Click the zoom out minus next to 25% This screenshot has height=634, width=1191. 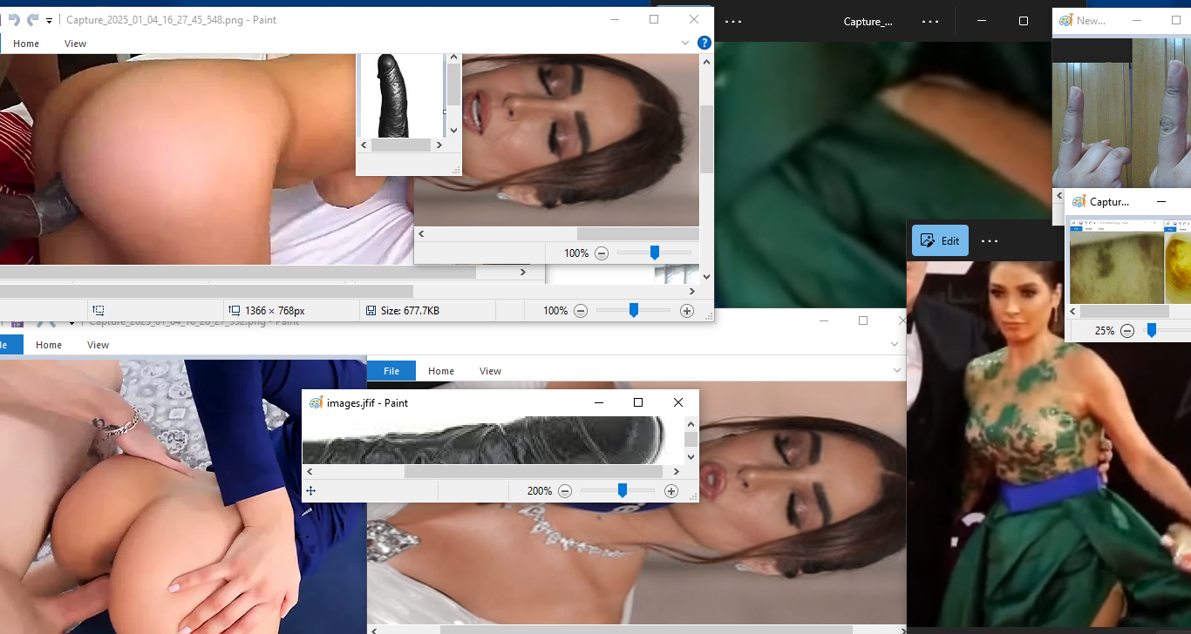click(x=1127, y=331)
